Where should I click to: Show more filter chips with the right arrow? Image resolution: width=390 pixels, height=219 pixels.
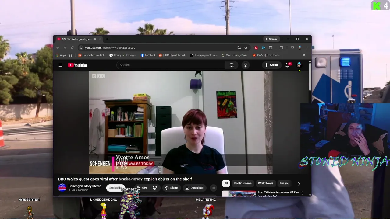pos(299,184)
